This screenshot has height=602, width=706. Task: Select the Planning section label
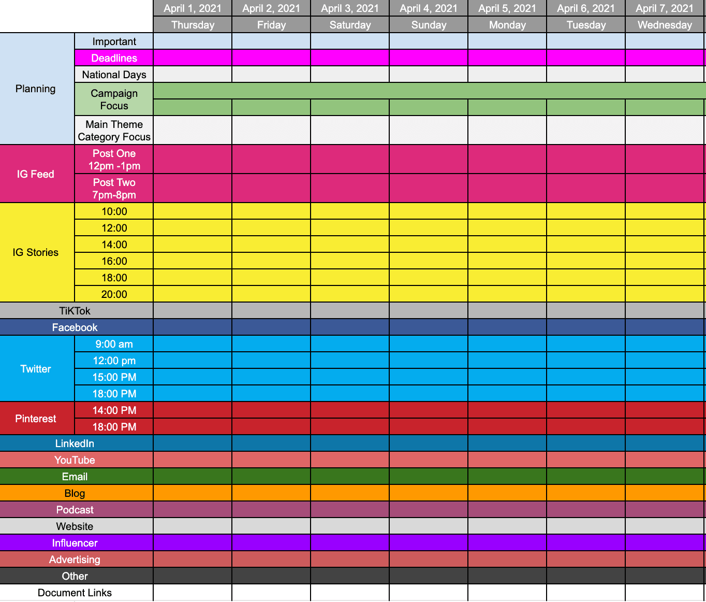pos(37,89)
